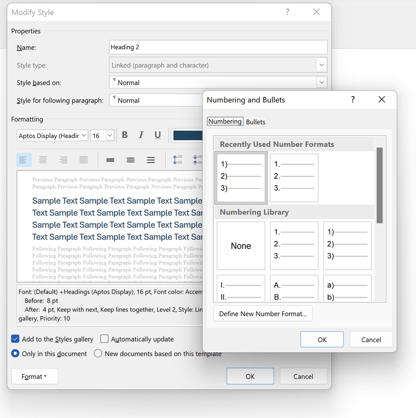The width and height of the screenshot is (416, 418).
Task: Open help in Modify Style dialog
Action: tap(288, 12)
